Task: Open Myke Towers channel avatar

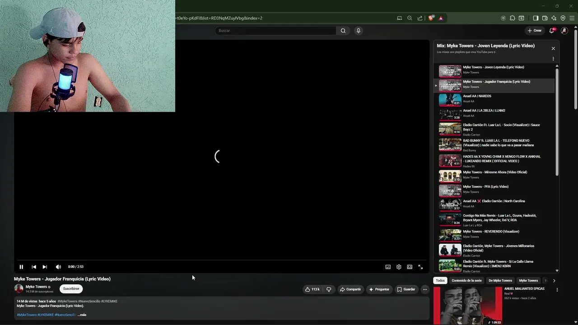Action: tap(19, 288)
